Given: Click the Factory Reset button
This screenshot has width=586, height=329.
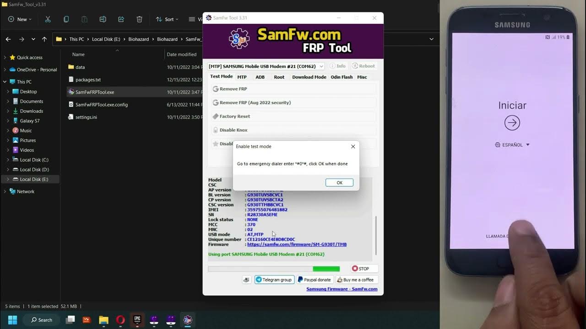Looking at the screenshot, I should tap(293, 117).
